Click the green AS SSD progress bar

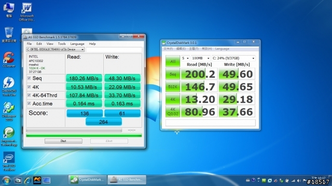(84, 135)
